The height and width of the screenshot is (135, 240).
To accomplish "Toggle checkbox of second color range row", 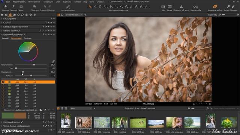I will pos(3,85).
